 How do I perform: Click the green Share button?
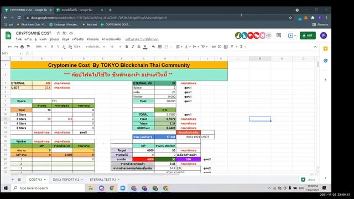[x=308, y=35]
